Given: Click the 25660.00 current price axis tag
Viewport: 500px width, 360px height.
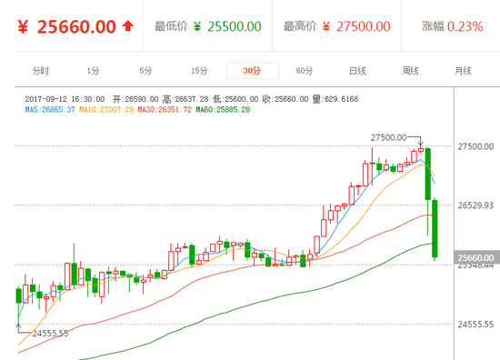Looking at the screenshot, I should coord(476,257).
